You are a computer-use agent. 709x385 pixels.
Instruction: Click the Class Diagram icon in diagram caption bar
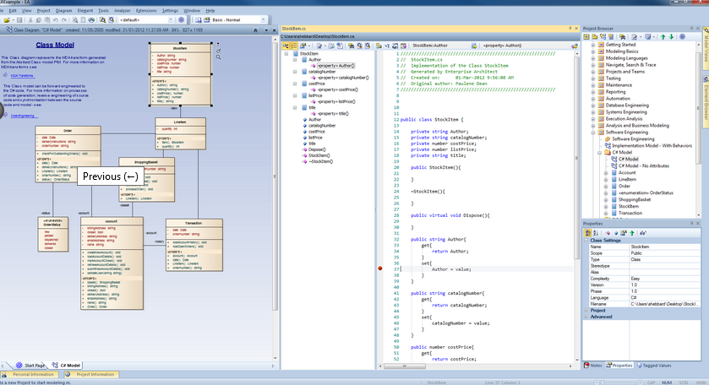click(x=8, y=30)
